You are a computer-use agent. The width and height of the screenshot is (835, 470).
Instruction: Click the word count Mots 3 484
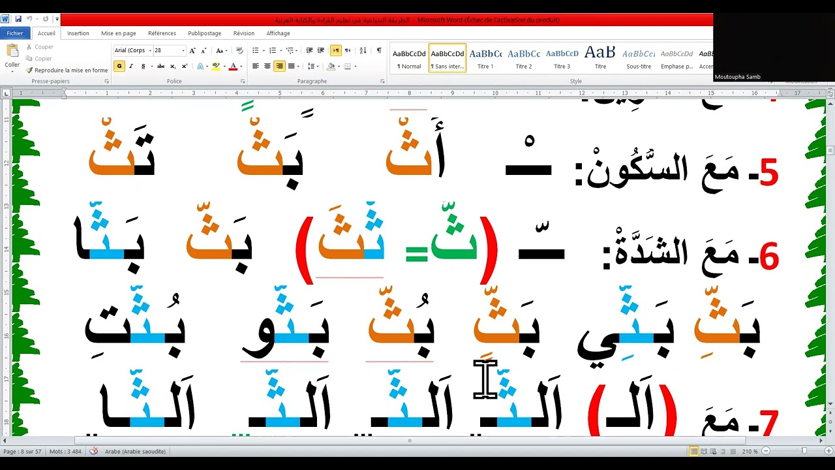coord(66,452)
